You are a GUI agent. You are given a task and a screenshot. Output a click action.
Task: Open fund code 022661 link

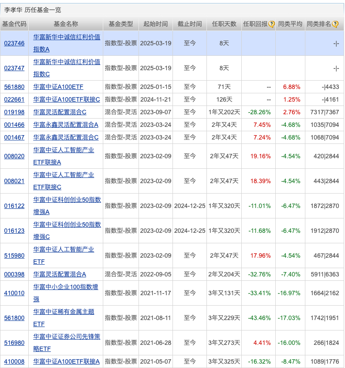(x=14, y=99)
